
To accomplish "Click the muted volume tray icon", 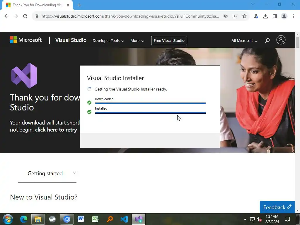I will (259, 219).
